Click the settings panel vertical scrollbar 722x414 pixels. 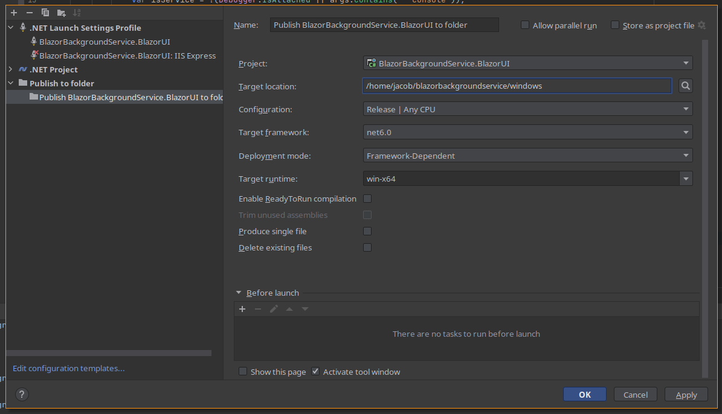click(x=705, y=208)
